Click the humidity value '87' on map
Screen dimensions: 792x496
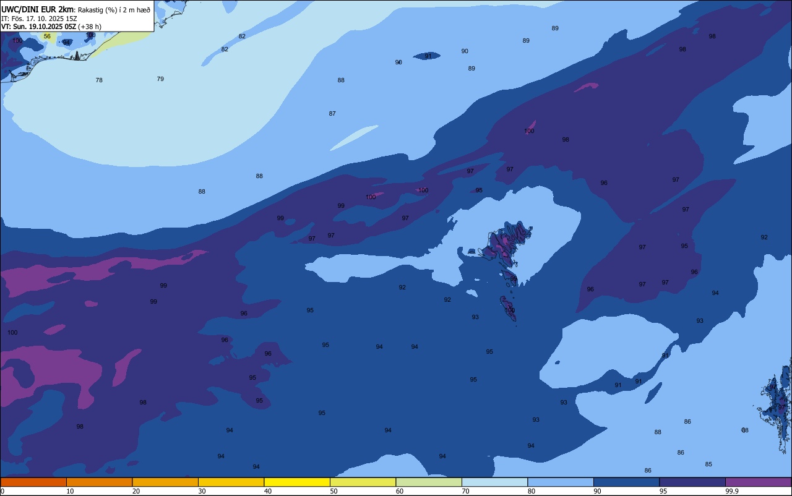tap(332, 113)
